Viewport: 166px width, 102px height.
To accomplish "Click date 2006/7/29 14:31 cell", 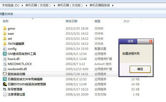I will click(77, 74).
